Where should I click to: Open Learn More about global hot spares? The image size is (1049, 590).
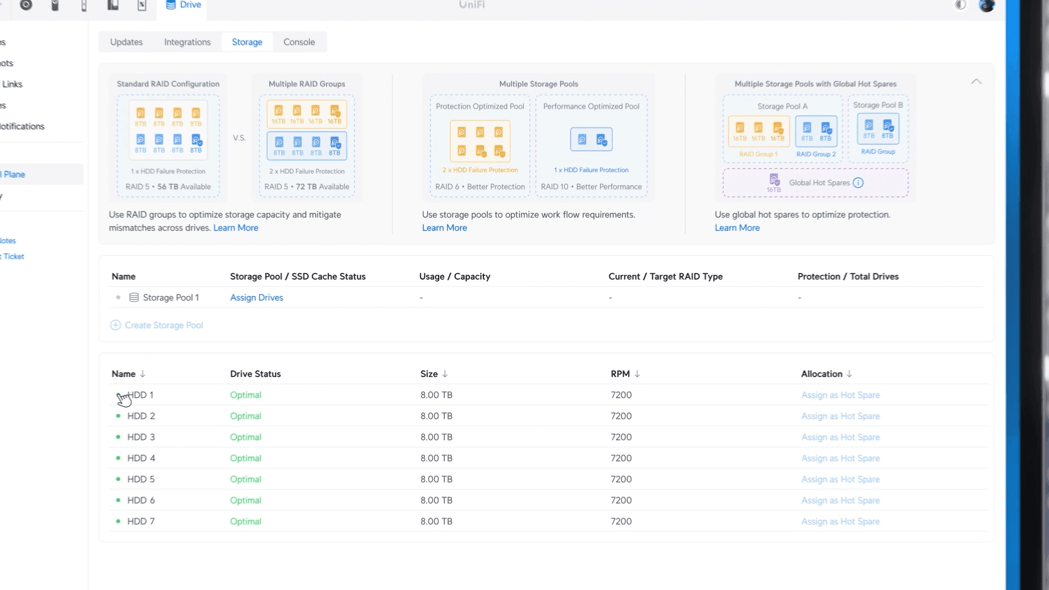click(x=736, y=228)
